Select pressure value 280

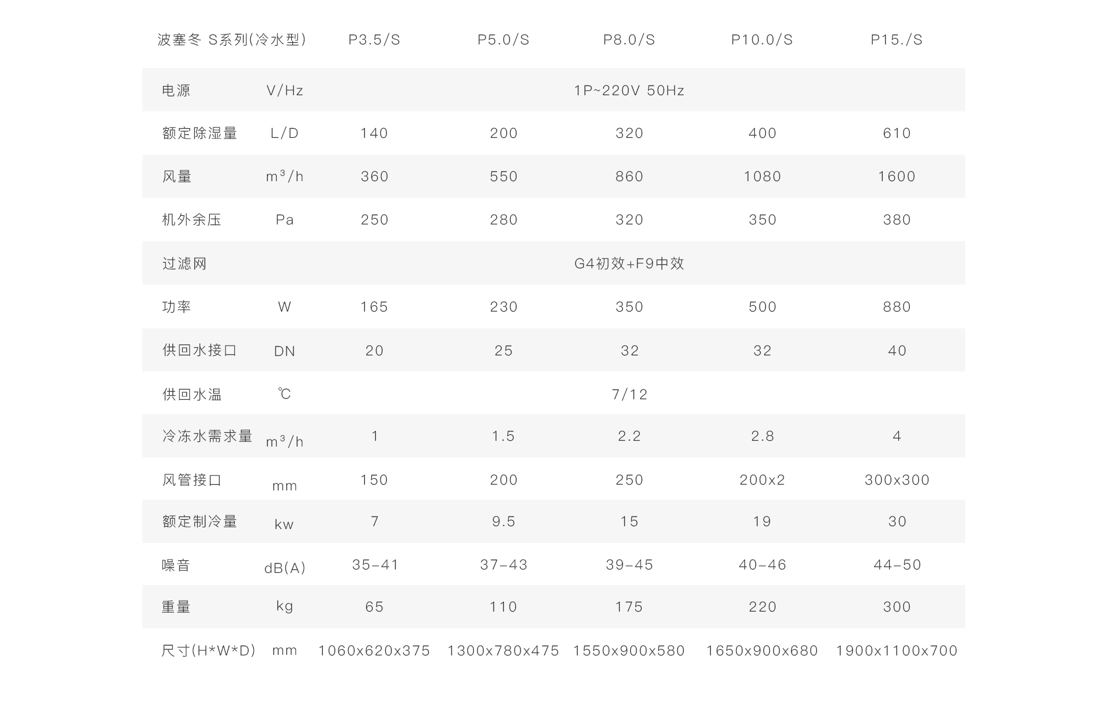503,220
